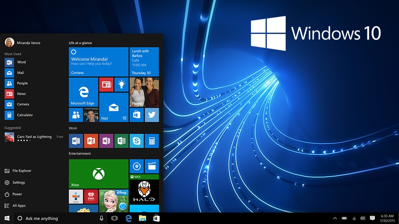Click the 6:30 AM clock and date
This screenshot has width=399, height=224.
click(387, 219)
